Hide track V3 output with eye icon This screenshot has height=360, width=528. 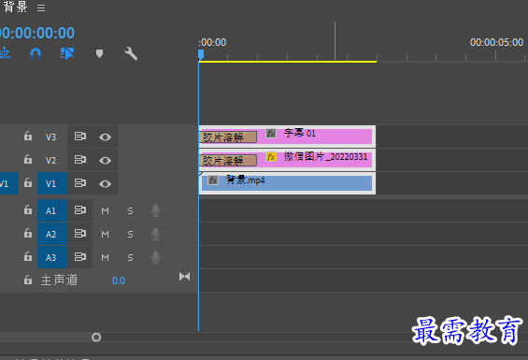(105, 137)
